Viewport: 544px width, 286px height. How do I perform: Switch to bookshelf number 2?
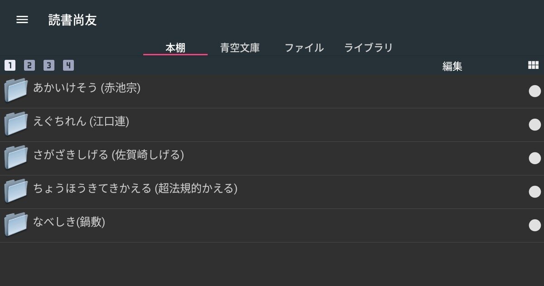(29, 65)
